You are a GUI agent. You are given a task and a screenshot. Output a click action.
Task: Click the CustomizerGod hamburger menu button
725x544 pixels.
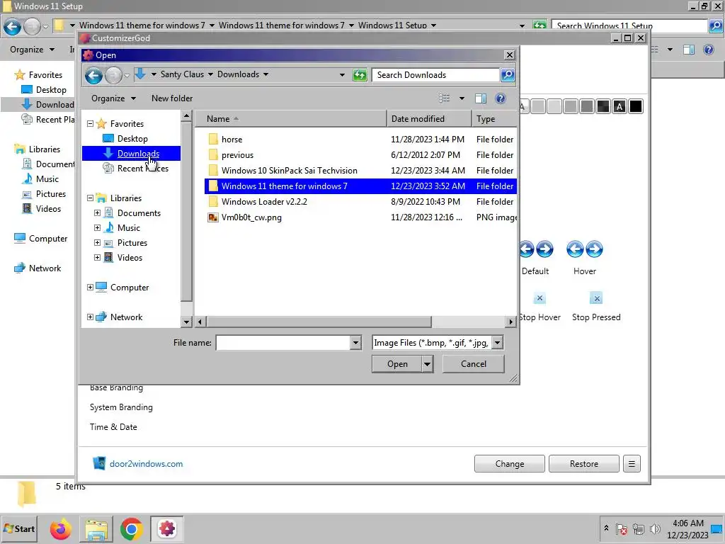click(632, 463)
